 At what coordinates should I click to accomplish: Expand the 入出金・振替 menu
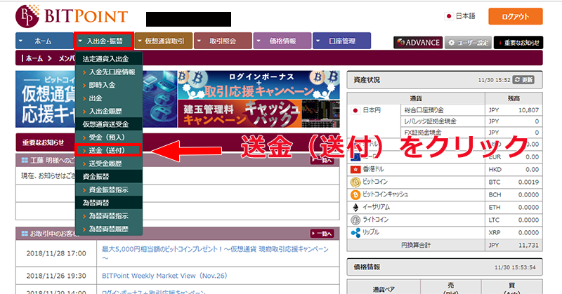click(104, 41)
